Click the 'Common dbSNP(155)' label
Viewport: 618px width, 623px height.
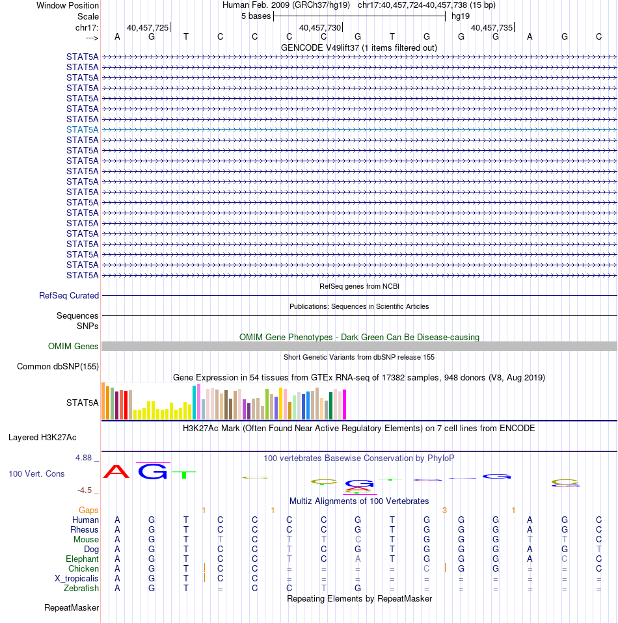[x=58, y=366]
